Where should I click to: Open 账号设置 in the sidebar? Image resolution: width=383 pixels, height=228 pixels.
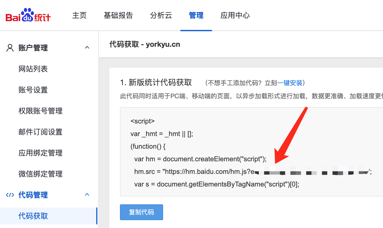pos(33,90)
